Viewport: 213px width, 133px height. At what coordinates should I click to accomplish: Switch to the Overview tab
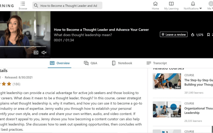60,63
